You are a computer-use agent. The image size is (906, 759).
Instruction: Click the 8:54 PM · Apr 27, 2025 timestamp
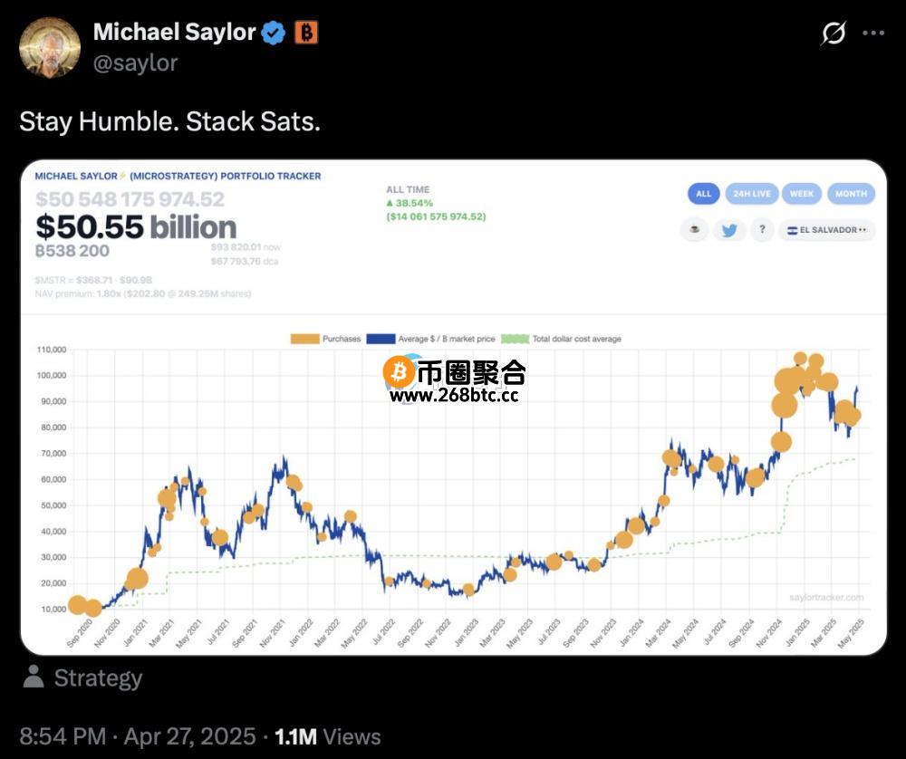pyautogui.click(x=138, y=736)
